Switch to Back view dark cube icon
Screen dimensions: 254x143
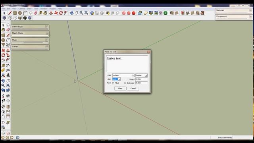(x=25, y=18)
